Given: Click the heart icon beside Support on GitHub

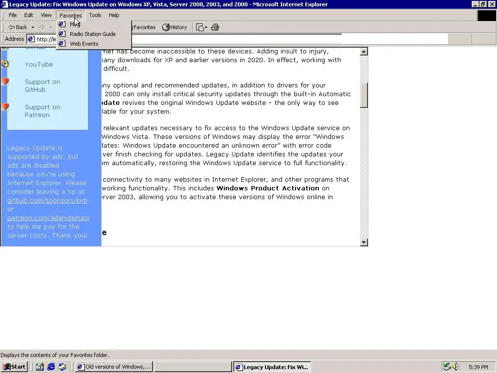Looking at the screenshot, I should click(5, 81).
